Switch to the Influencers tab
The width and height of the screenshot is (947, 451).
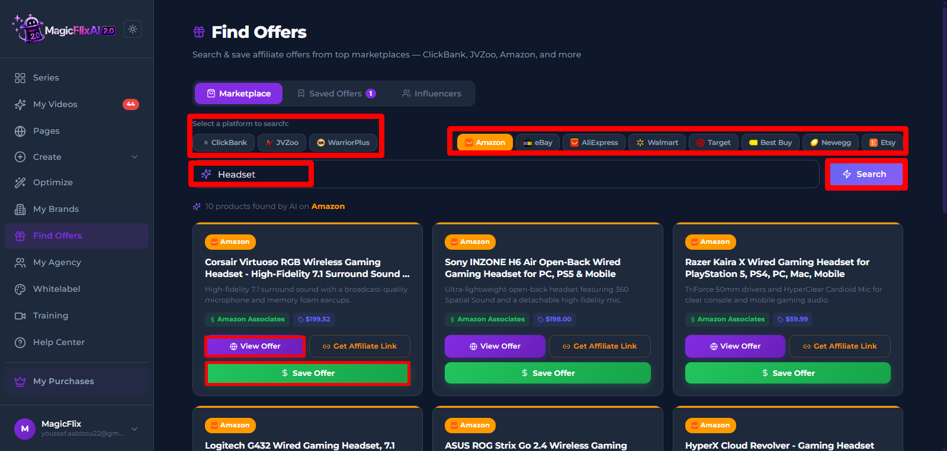click(x=432, y=94)
